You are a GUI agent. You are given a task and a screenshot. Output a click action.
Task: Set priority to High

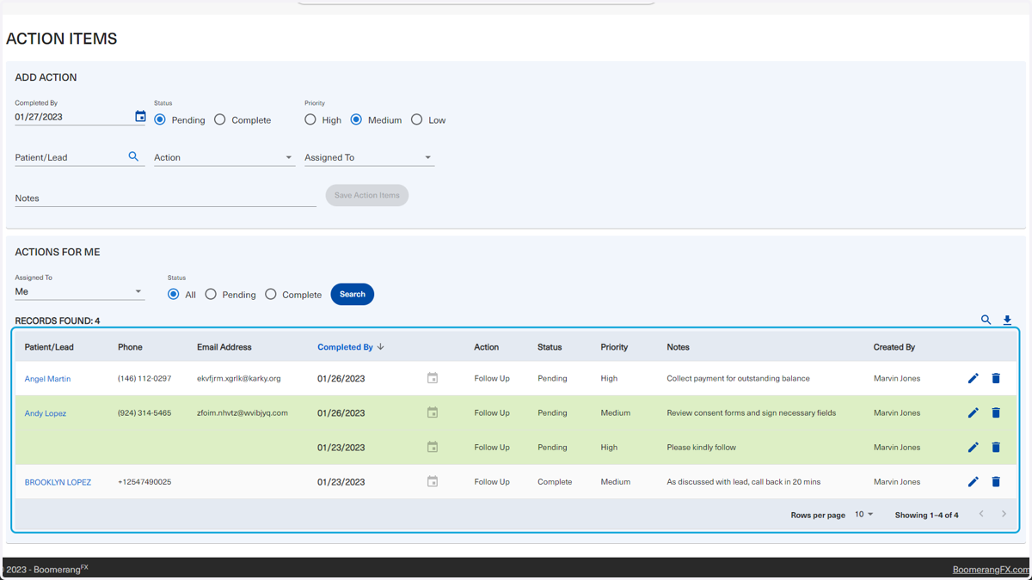pos(310,119)
